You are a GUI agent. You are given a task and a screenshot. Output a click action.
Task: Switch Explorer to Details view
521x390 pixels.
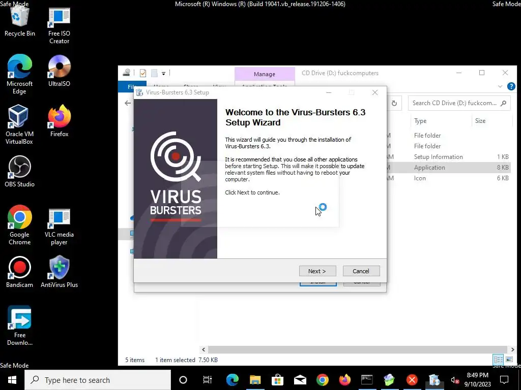(498, 360)
